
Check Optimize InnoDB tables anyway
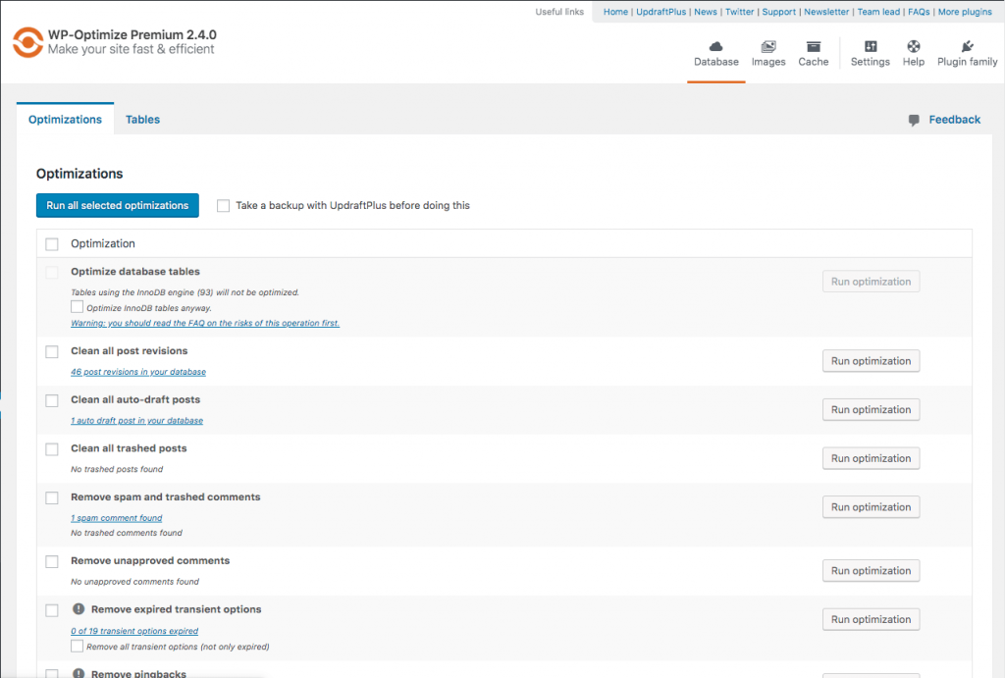[77, 306]
